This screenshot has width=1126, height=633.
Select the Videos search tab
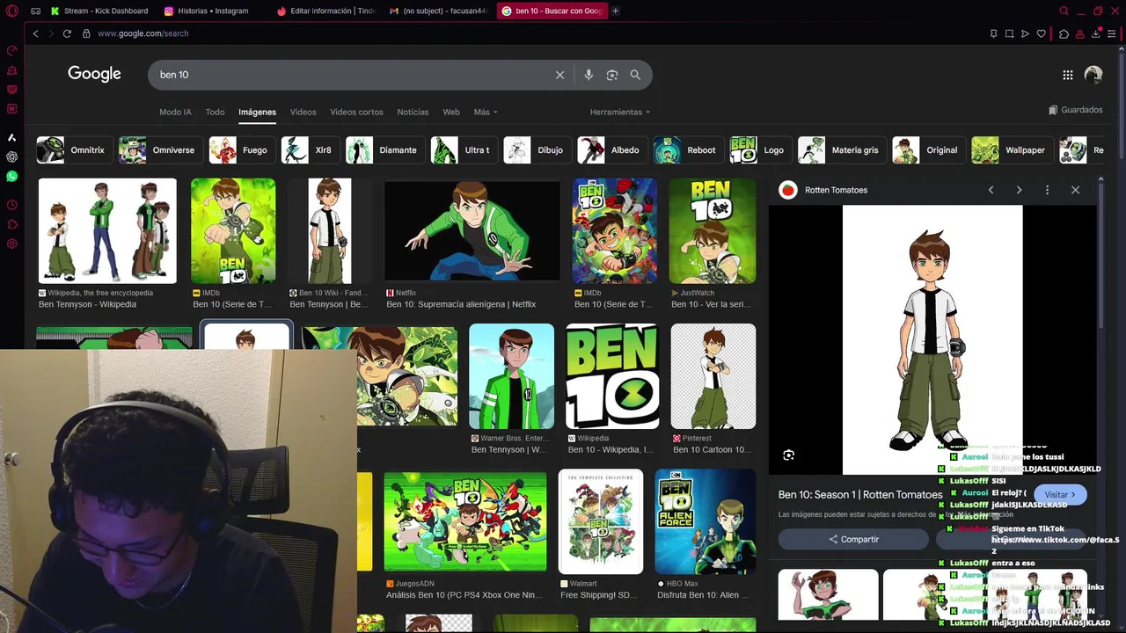(x=303, y=112)
